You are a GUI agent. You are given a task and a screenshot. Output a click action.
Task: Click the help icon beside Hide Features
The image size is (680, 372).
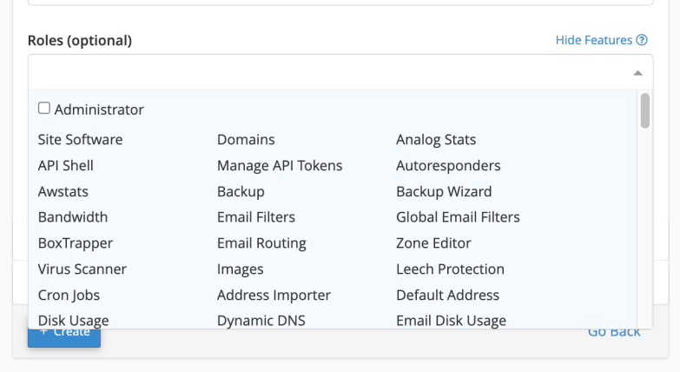642,40
